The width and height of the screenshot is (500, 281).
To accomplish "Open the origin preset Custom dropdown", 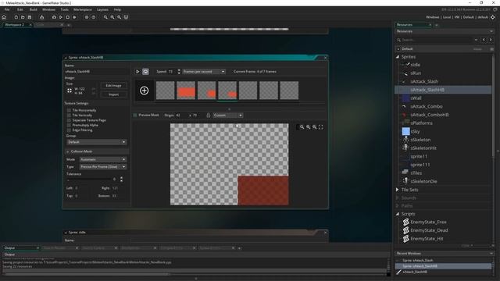I will [x=227, y=116].
